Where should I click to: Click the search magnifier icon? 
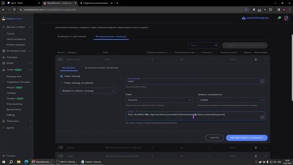pyautogui.click(x=217, y=45)
